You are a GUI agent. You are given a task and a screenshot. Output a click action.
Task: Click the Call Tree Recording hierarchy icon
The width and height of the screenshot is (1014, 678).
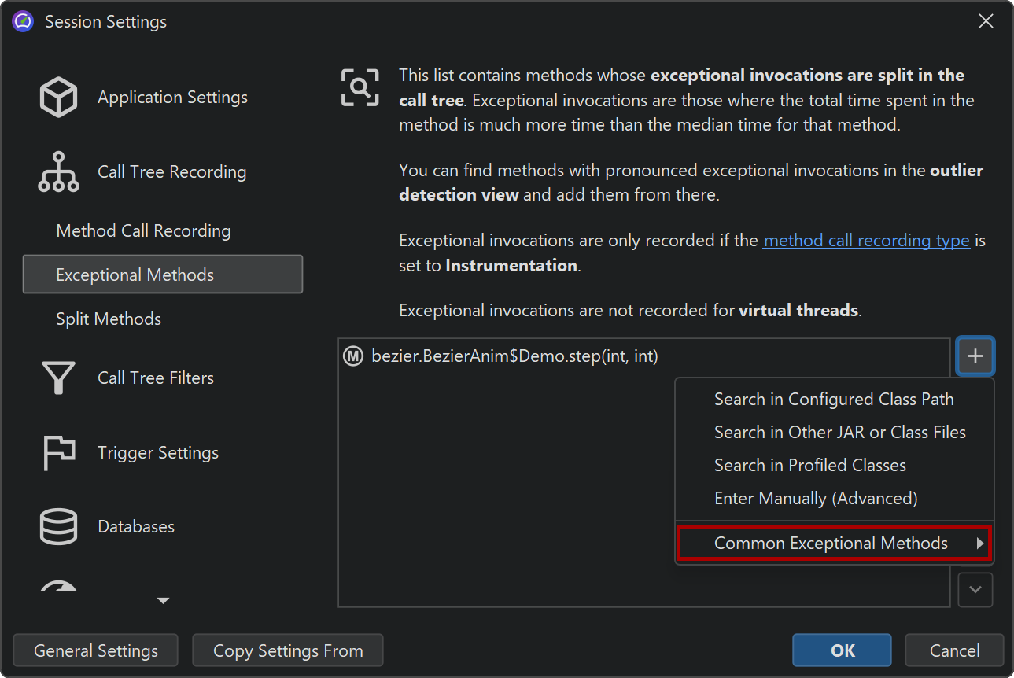point(58,172)
